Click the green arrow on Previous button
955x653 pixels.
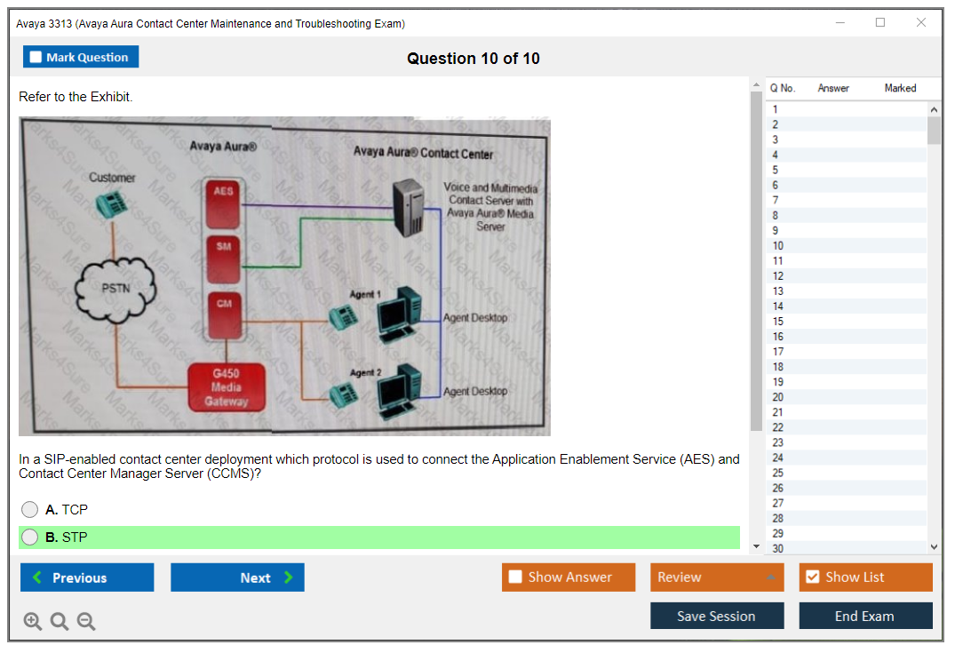(36, 577)
